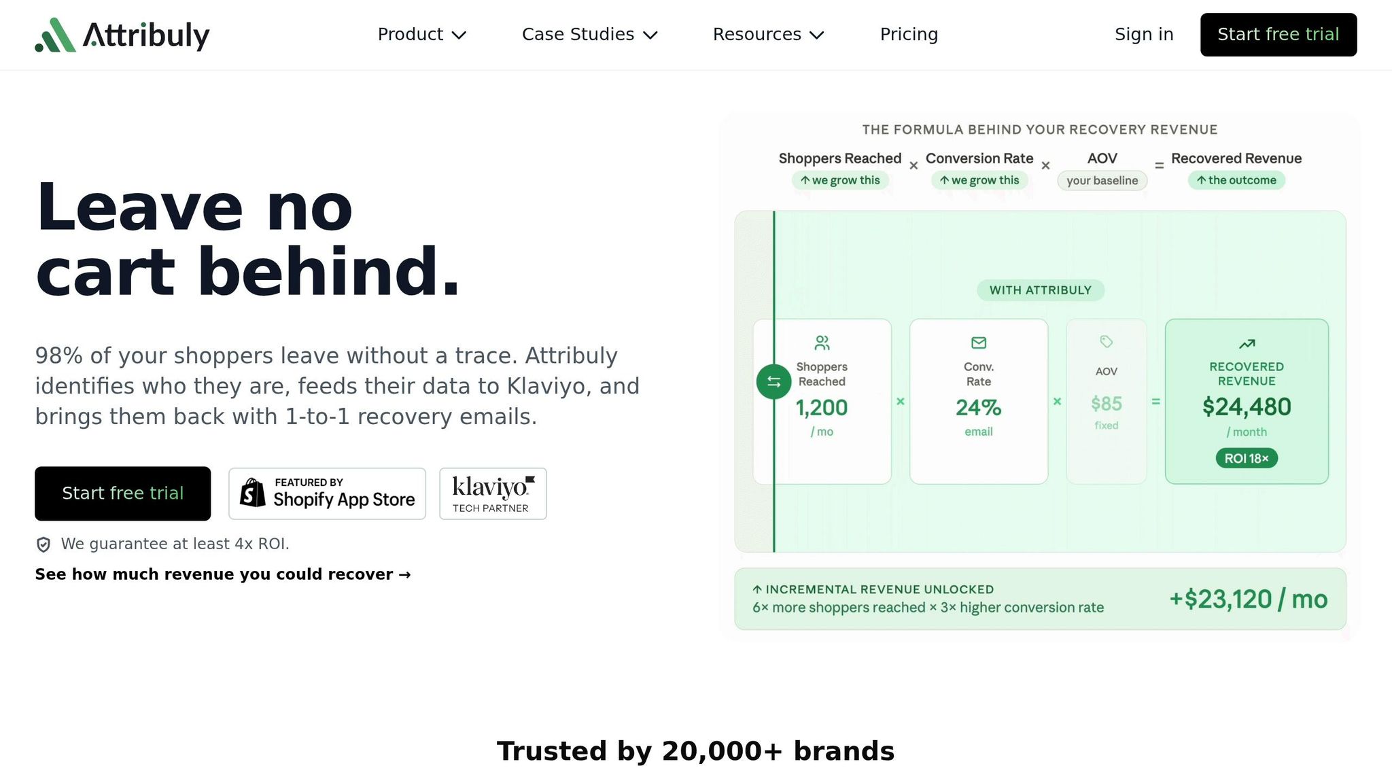Click the header Start free trial button
Screen dimensions: 1392x783
(x=1278, y=35)
